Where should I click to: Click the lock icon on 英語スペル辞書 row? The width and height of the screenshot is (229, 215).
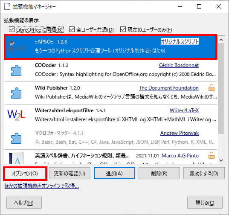(x=212, y=155)
